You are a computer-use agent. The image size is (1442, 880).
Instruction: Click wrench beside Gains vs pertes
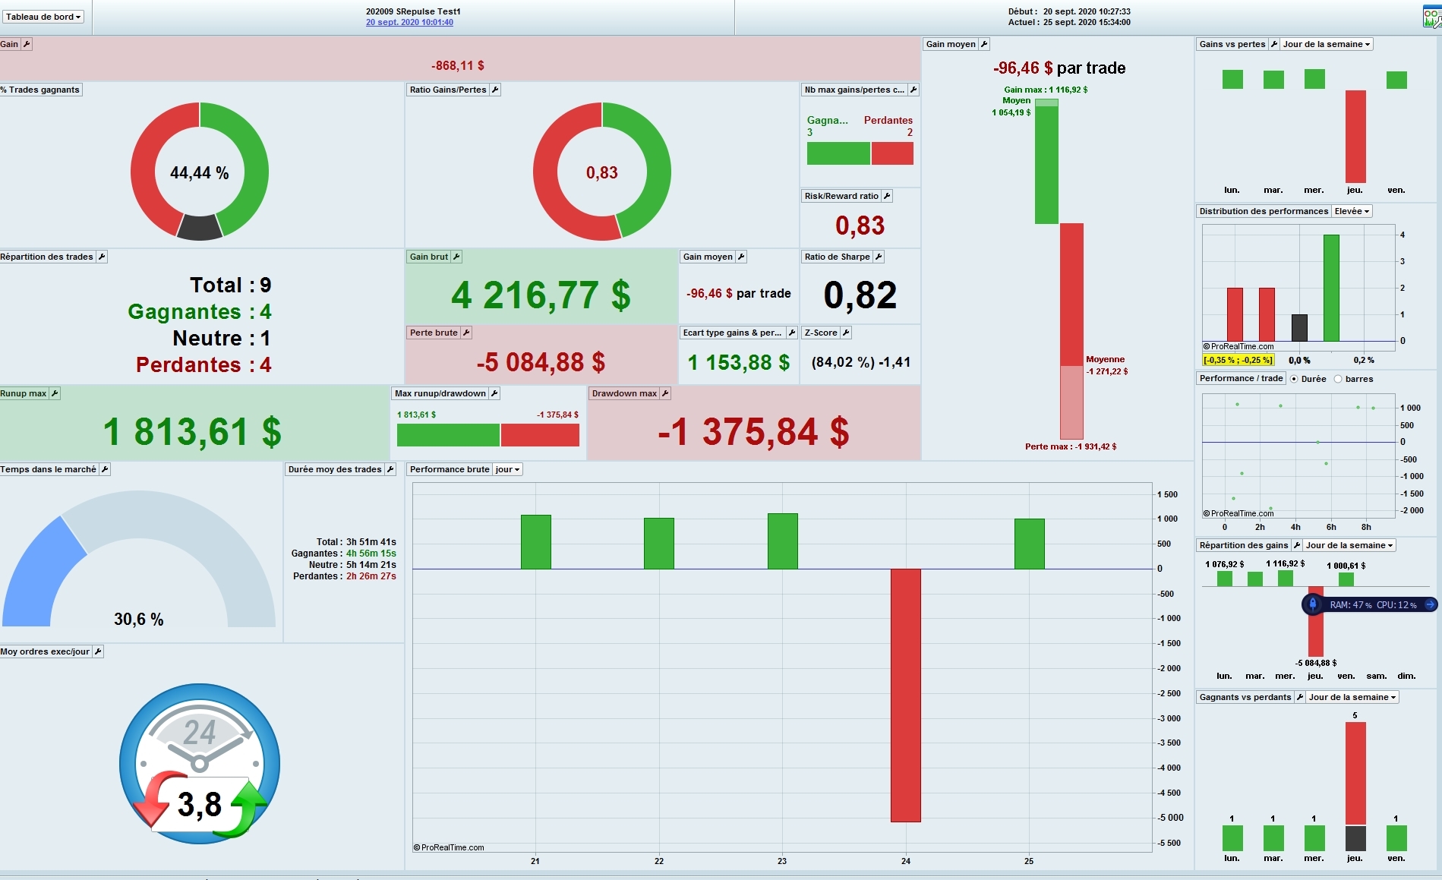[1274, 44]
